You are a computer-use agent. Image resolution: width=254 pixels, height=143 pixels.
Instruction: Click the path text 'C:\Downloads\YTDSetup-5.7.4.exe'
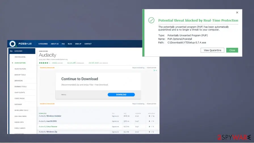[187, 43]
